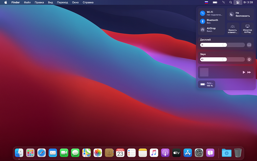Open keyboard brightness (Яркость клавиатуры) control
The height and width of the screenshot is (161, 257).
233,28
